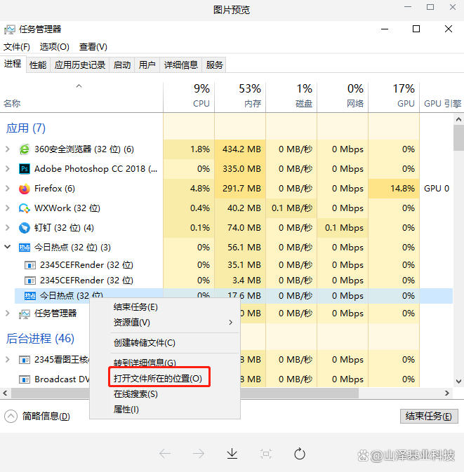Screen dimensions: 464x472
Task: Go to next image with right arrow
Action: (x=199, y=454)
